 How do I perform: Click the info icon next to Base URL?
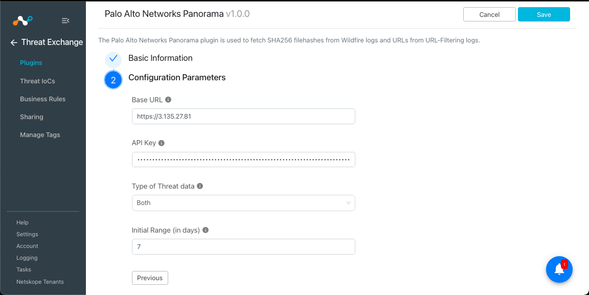[x=168, y=100]
